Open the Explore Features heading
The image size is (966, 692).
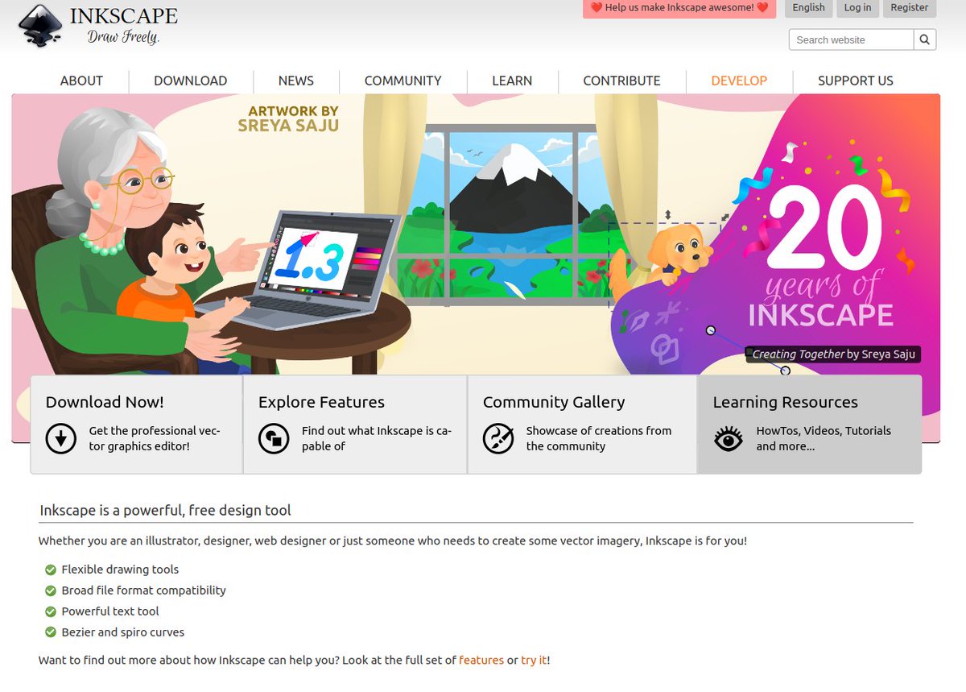321,402
